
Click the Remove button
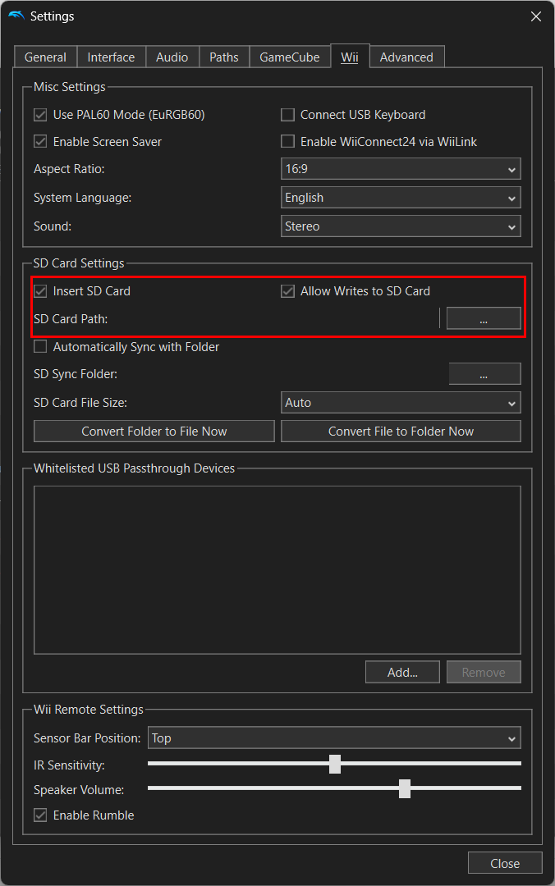(484, 673)
